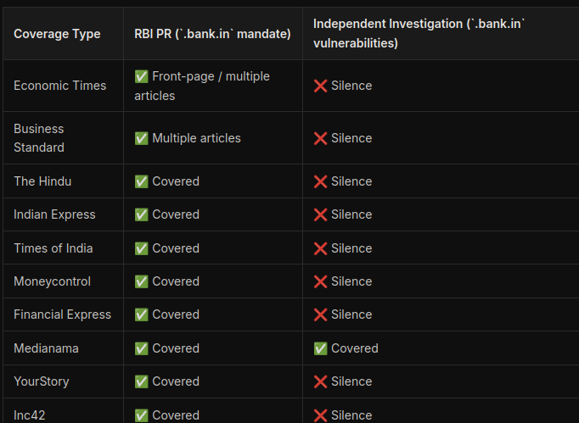Click 'Silence' in The Hindu row
The image size is (579, 423).
coord(351,181)
